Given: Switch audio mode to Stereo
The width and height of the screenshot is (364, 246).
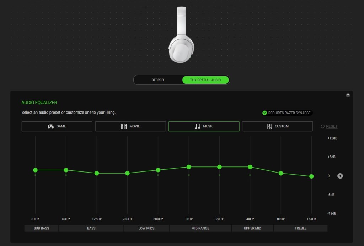Looking at the screenshot, I should [x=157, y=80].
